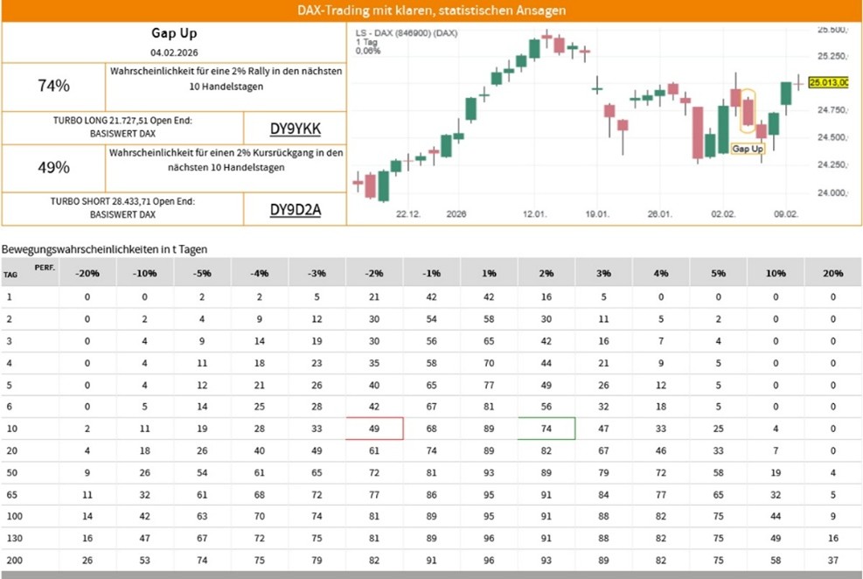Viewport: 863px width, 579px height.
Task: Select the red-bordered 49 cell in table
Action: click(x=374, y=429)
